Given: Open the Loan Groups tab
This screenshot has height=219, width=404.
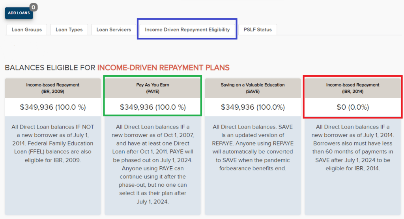Looking at the screenshot, I should 27,29.
